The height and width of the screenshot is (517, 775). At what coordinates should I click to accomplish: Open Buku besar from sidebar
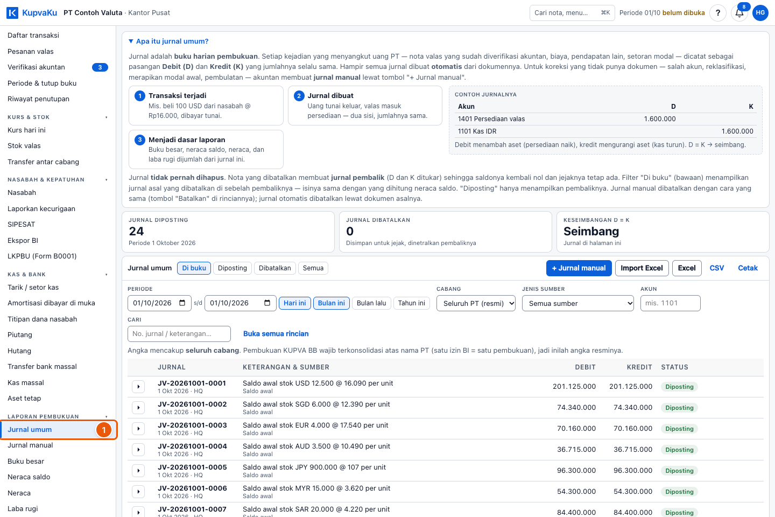click(x=58, y=462)
